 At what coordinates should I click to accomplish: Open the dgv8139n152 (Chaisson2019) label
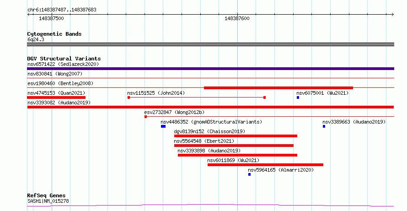click(209, 131)
